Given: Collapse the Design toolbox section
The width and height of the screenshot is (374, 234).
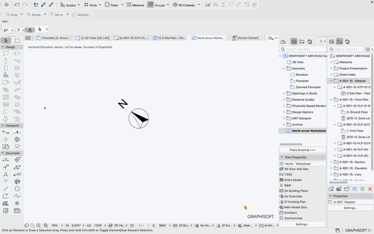Looking at the screenshot, I should [3, 47].
